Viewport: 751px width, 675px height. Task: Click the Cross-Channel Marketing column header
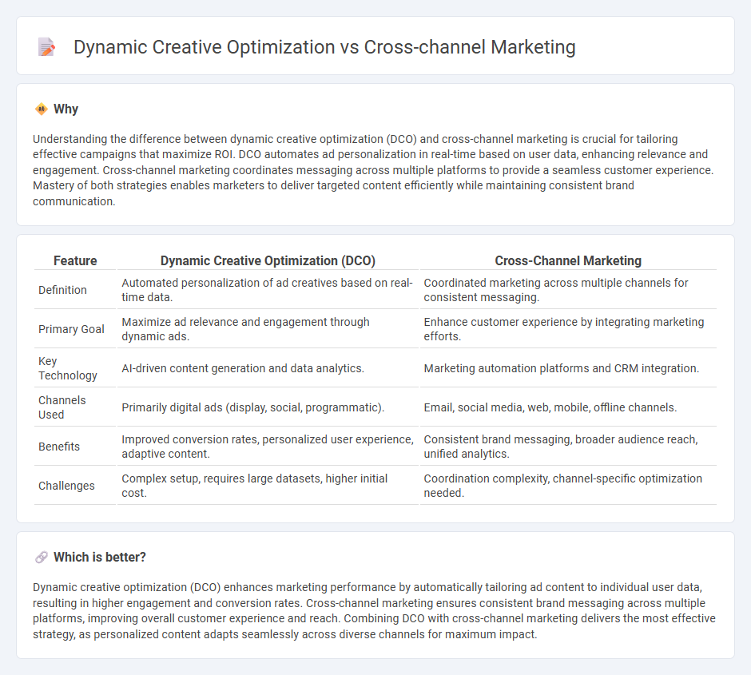(x=568, y=260)
